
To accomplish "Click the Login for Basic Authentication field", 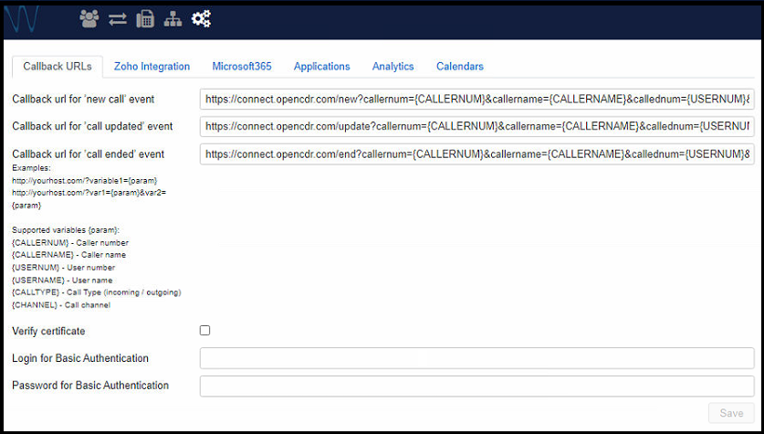I will [x=476, y=358].
